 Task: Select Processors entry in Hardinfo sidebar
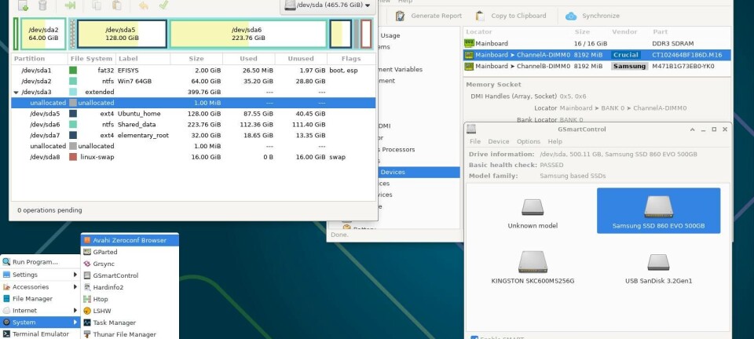coord(398,149)
